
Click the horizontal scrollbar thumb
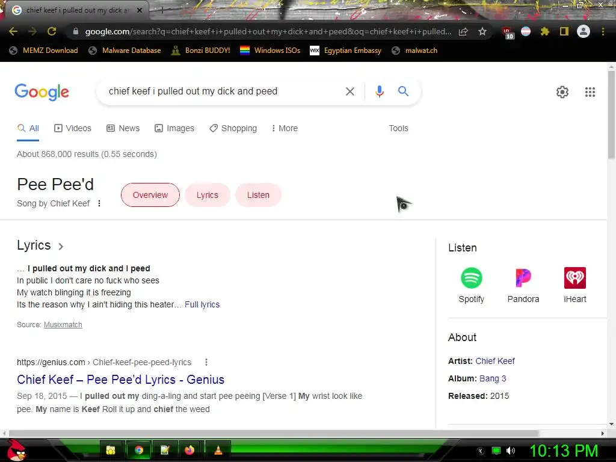274,433
